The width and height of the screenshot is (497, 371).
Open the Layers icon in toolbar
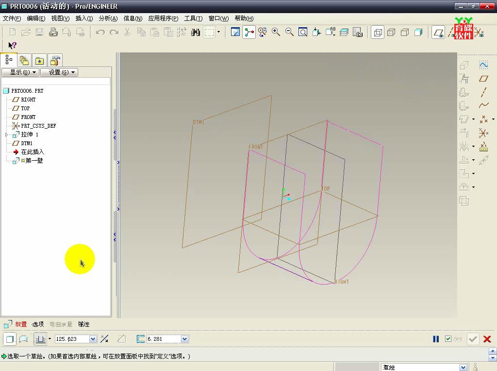point(344,32)
